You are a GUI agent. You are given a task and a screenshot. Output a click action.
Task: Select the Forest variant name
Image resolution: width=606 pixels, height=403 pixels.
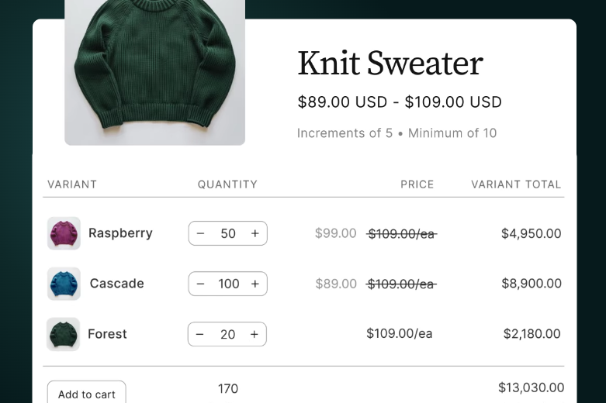107,334
